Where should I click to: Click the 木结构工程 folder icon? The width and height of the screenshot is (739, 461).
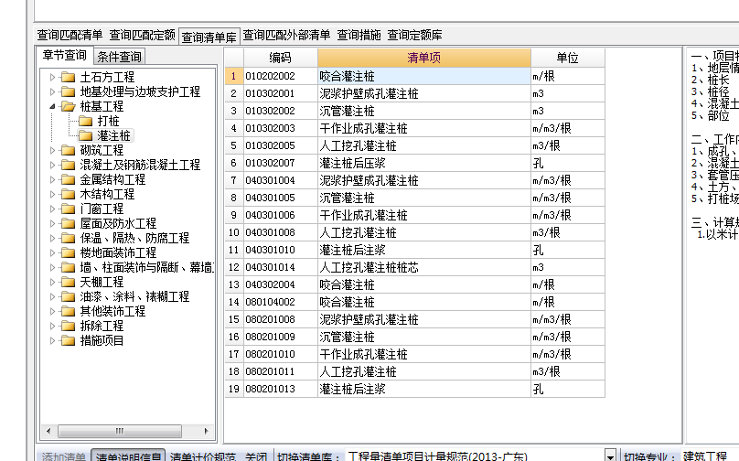pos(68,194)
